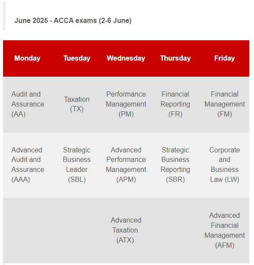The width and height of the screenshot is (254, 265).
Task: Click the Audit and Assurance (AA) cell
Action: click(x=28, y=104)
